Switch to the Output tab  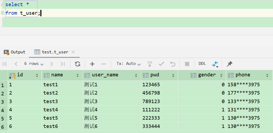[15, 52]
